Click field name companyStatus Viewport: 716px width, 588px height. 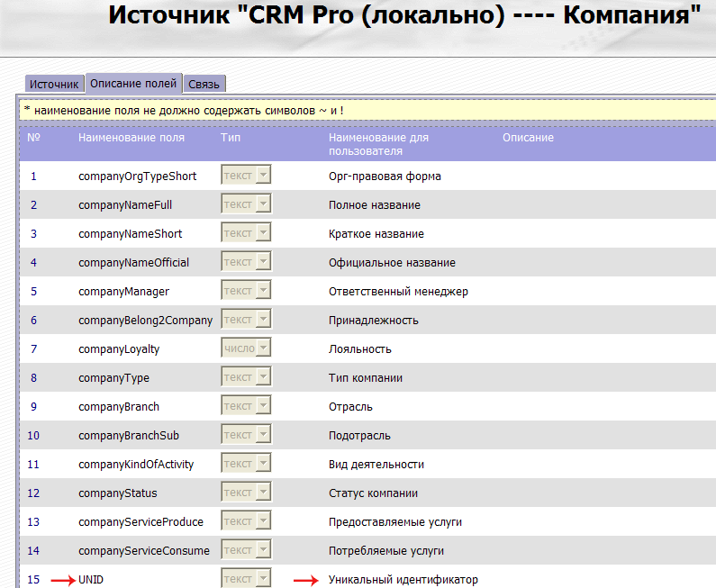pyautogui.click(x=118, y=493)
